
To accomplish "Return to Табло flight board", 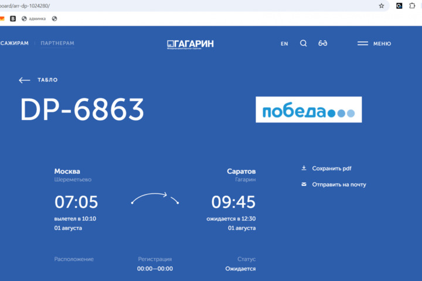I will coord(47,80).
